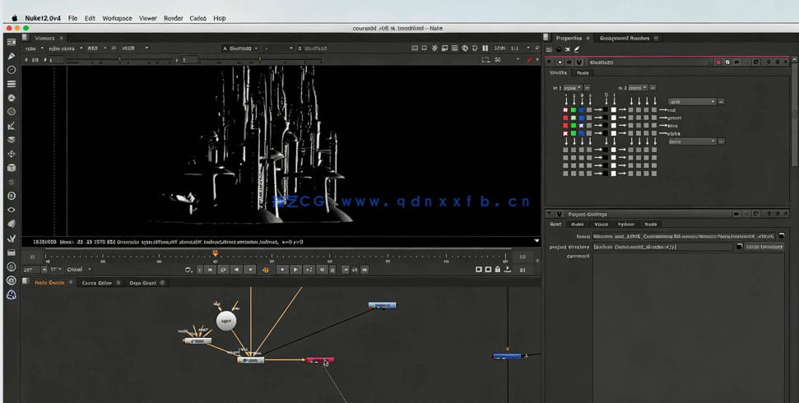Click the project directory input field

click(662, 247)
